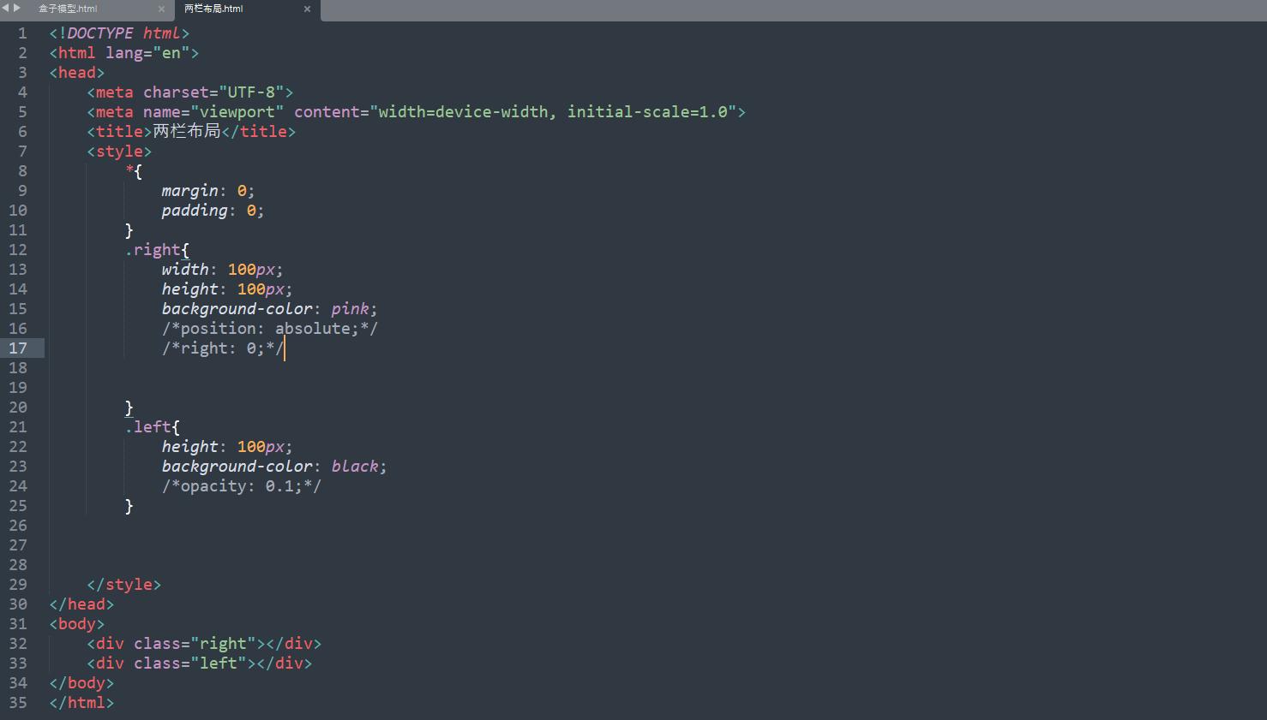Viewport: 1267px width, 720px height.
Task: Click the "background-color: black;" declaration
Action: tap(274, 467)
